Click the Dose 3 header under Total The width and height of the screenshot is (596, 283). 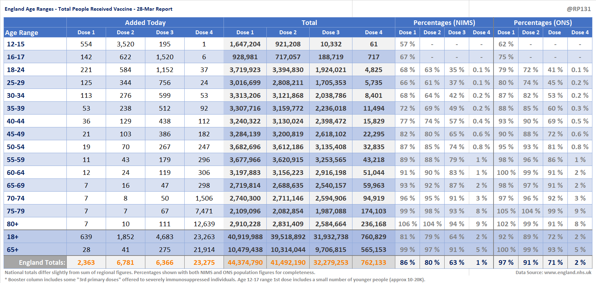point(331,32)
